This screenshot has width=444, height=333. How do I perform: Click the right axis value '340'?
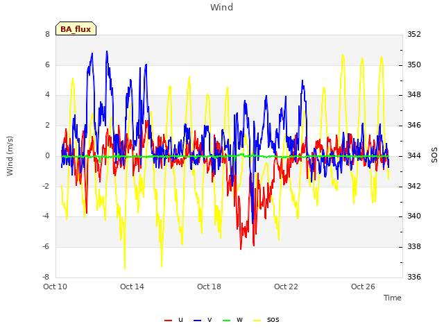click(414, 216)
